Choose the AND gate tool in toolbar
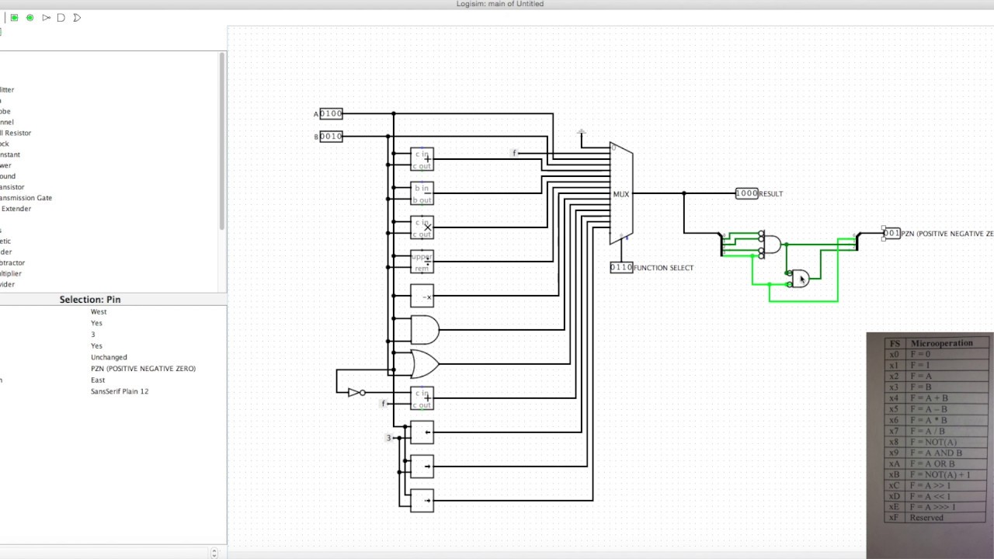 tap(61, 17)
